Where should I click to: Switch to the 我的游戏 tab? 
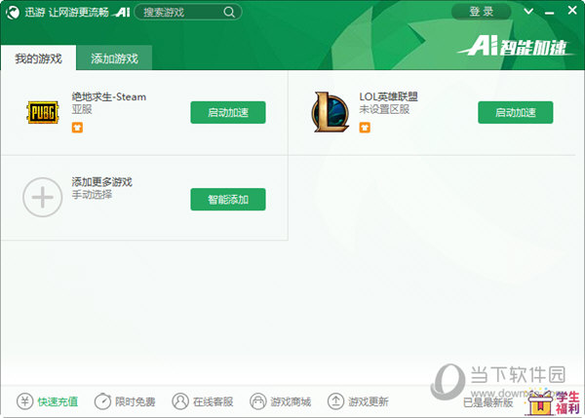point(38,58)
